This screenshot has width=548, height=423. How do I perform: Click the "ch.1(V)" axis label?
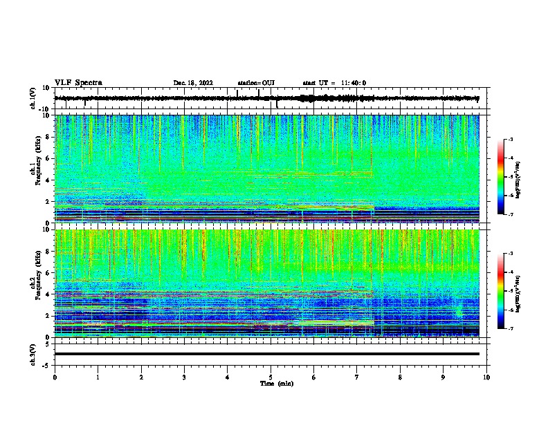tap(33, 98)
